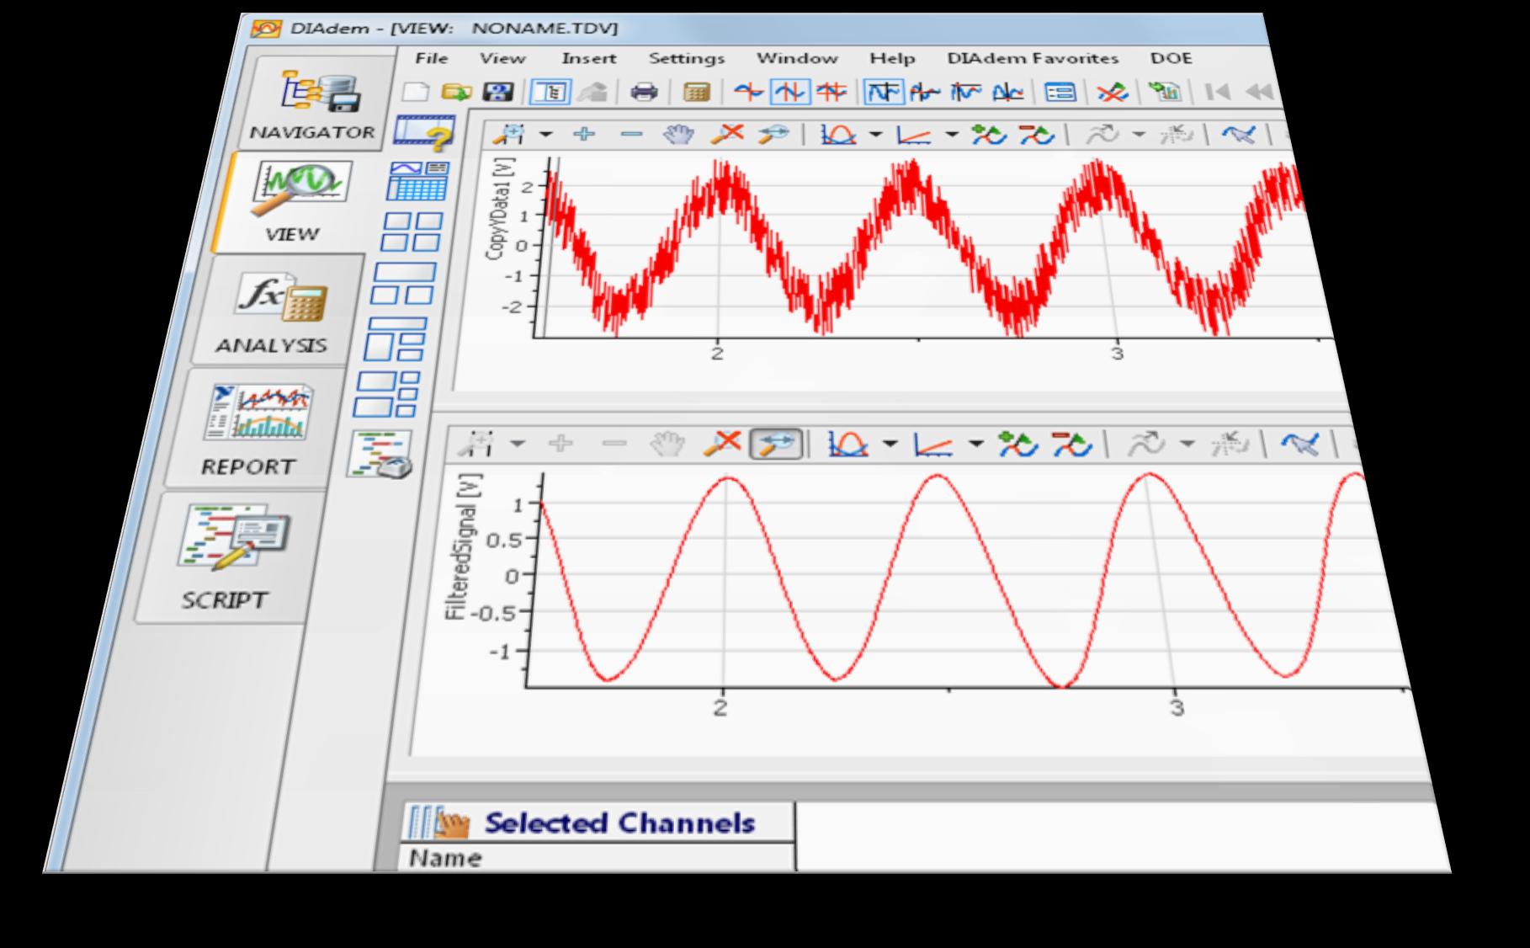Viewport: 1530px width, 948px height.
Task: Create a new layout with New icon
Action: 416,92
